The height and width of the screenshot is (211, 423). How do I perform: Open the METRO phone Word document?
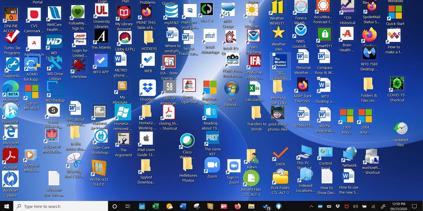coord(120,59)
